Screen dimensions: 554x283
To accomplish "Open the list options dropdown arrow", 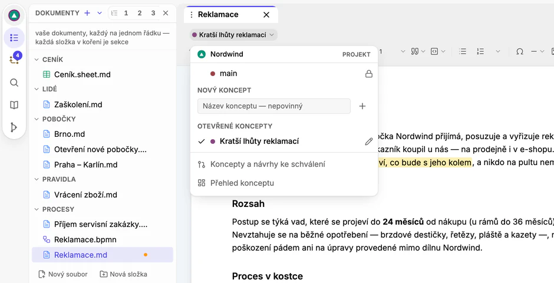I will [x=498, y=51].
